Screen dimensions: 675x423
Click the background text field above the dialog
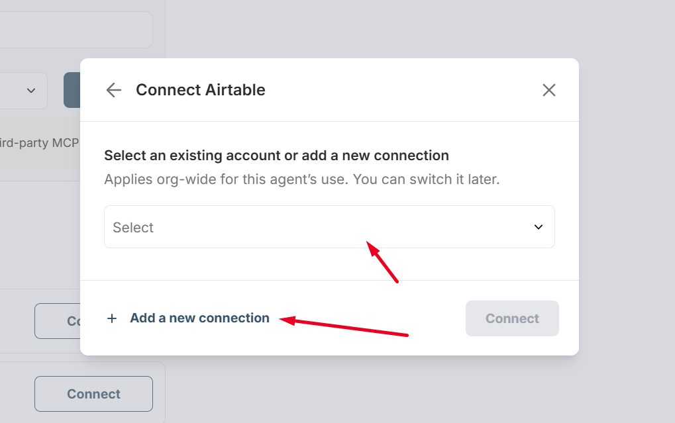[73, 30]
